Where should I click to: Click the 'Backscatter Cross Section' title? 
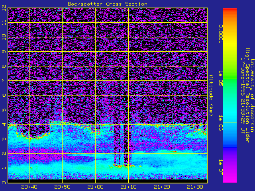pos(108,4)
